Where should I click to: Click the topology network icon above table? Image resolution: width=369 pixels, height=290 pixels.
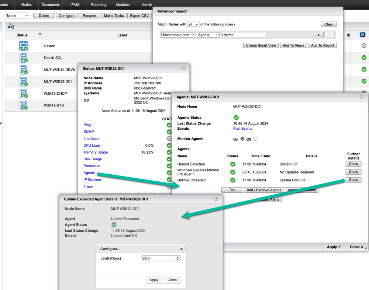11,26
